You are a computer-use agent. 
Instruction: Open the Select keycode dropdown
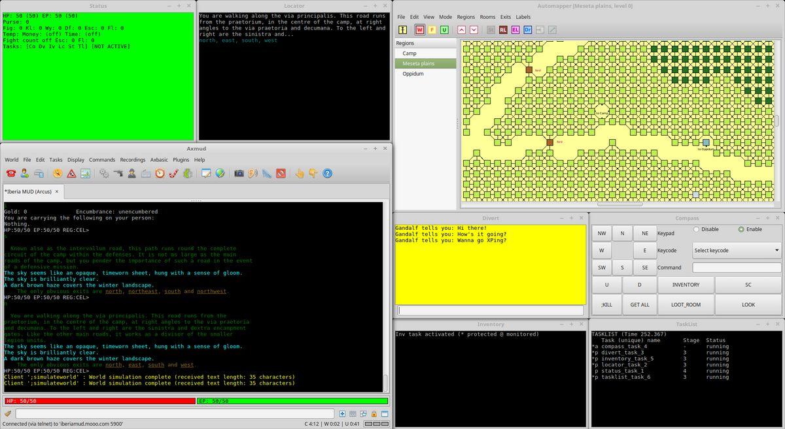coord(737,250)
